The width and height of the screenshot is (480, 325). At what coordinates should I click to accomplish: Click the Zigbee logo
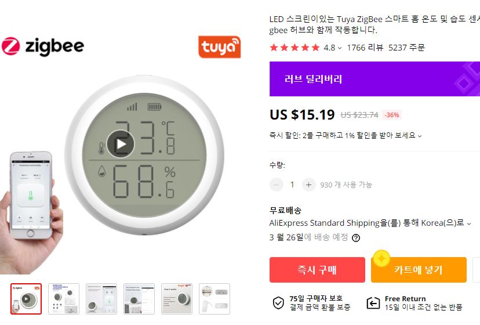(x=43, y=46)
